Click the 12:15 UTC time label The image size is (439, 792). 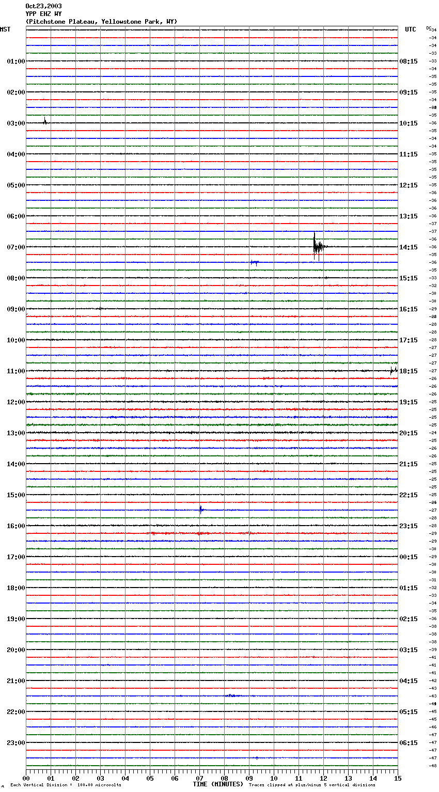(409, 185)
